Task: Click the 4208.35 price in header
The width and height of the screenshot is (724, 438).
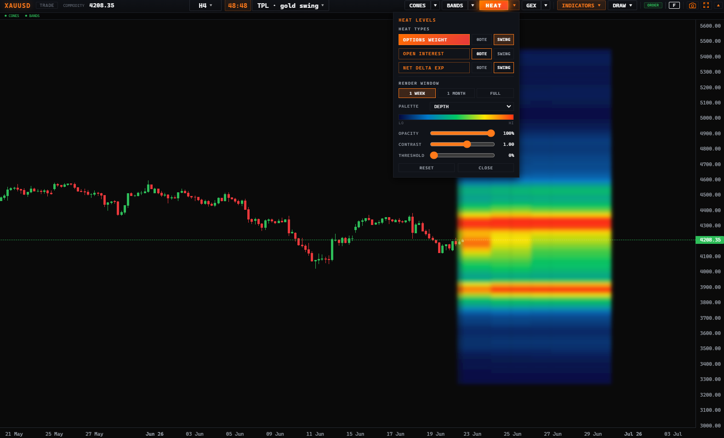Action: (x=102, y=6)
